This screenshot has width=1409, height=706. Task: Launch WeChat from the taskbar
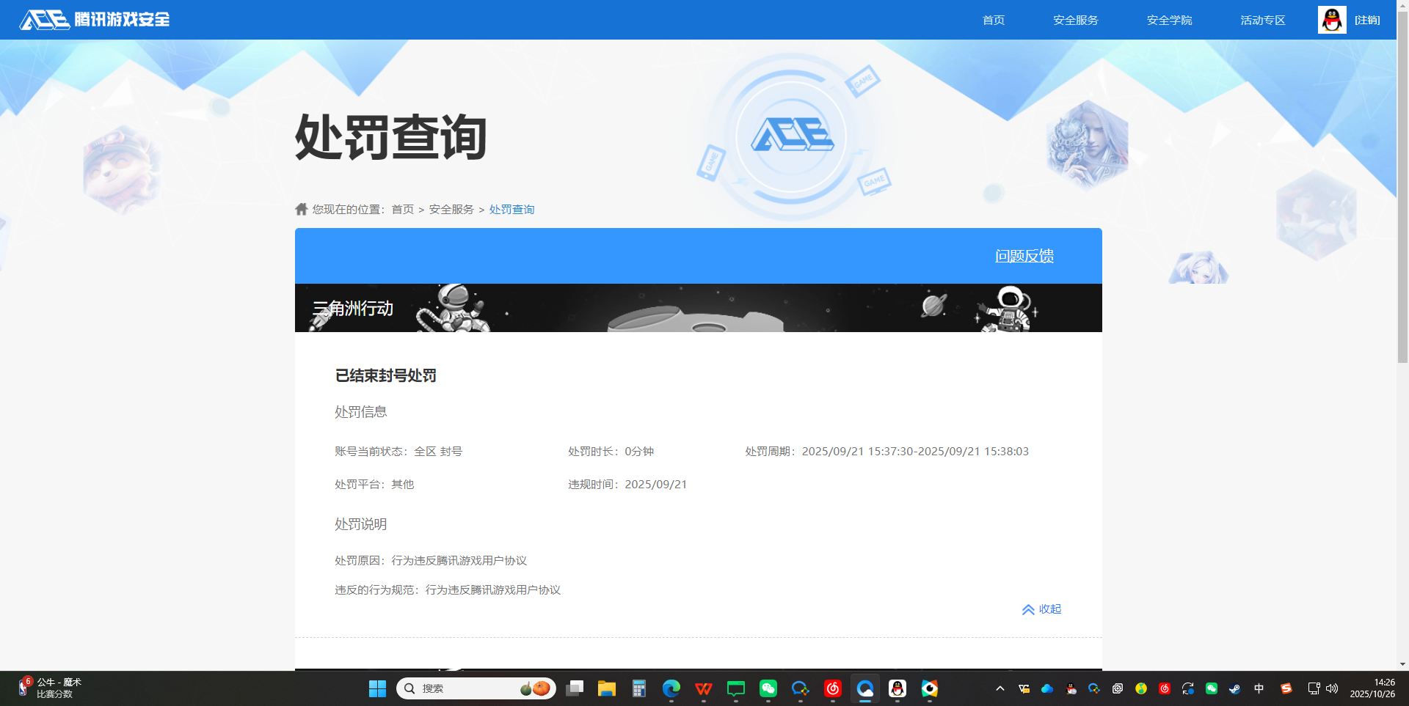click(768, 689)
